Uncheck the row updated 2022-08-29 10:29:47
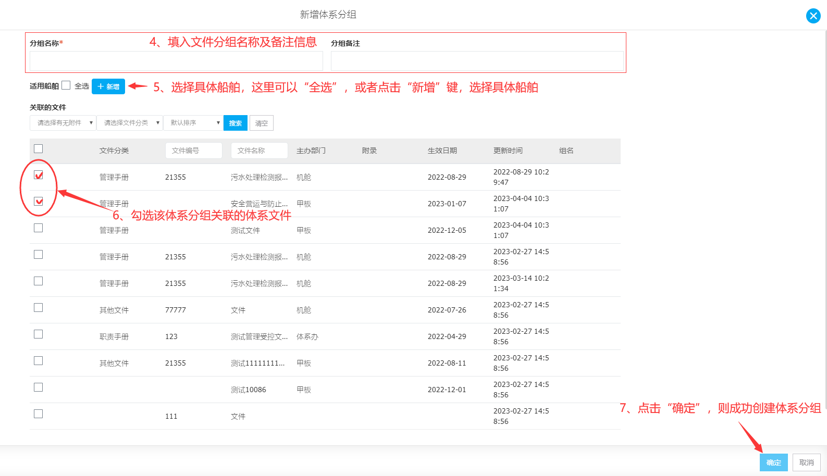This screenshot has height=476, width=827. [38, 175]
